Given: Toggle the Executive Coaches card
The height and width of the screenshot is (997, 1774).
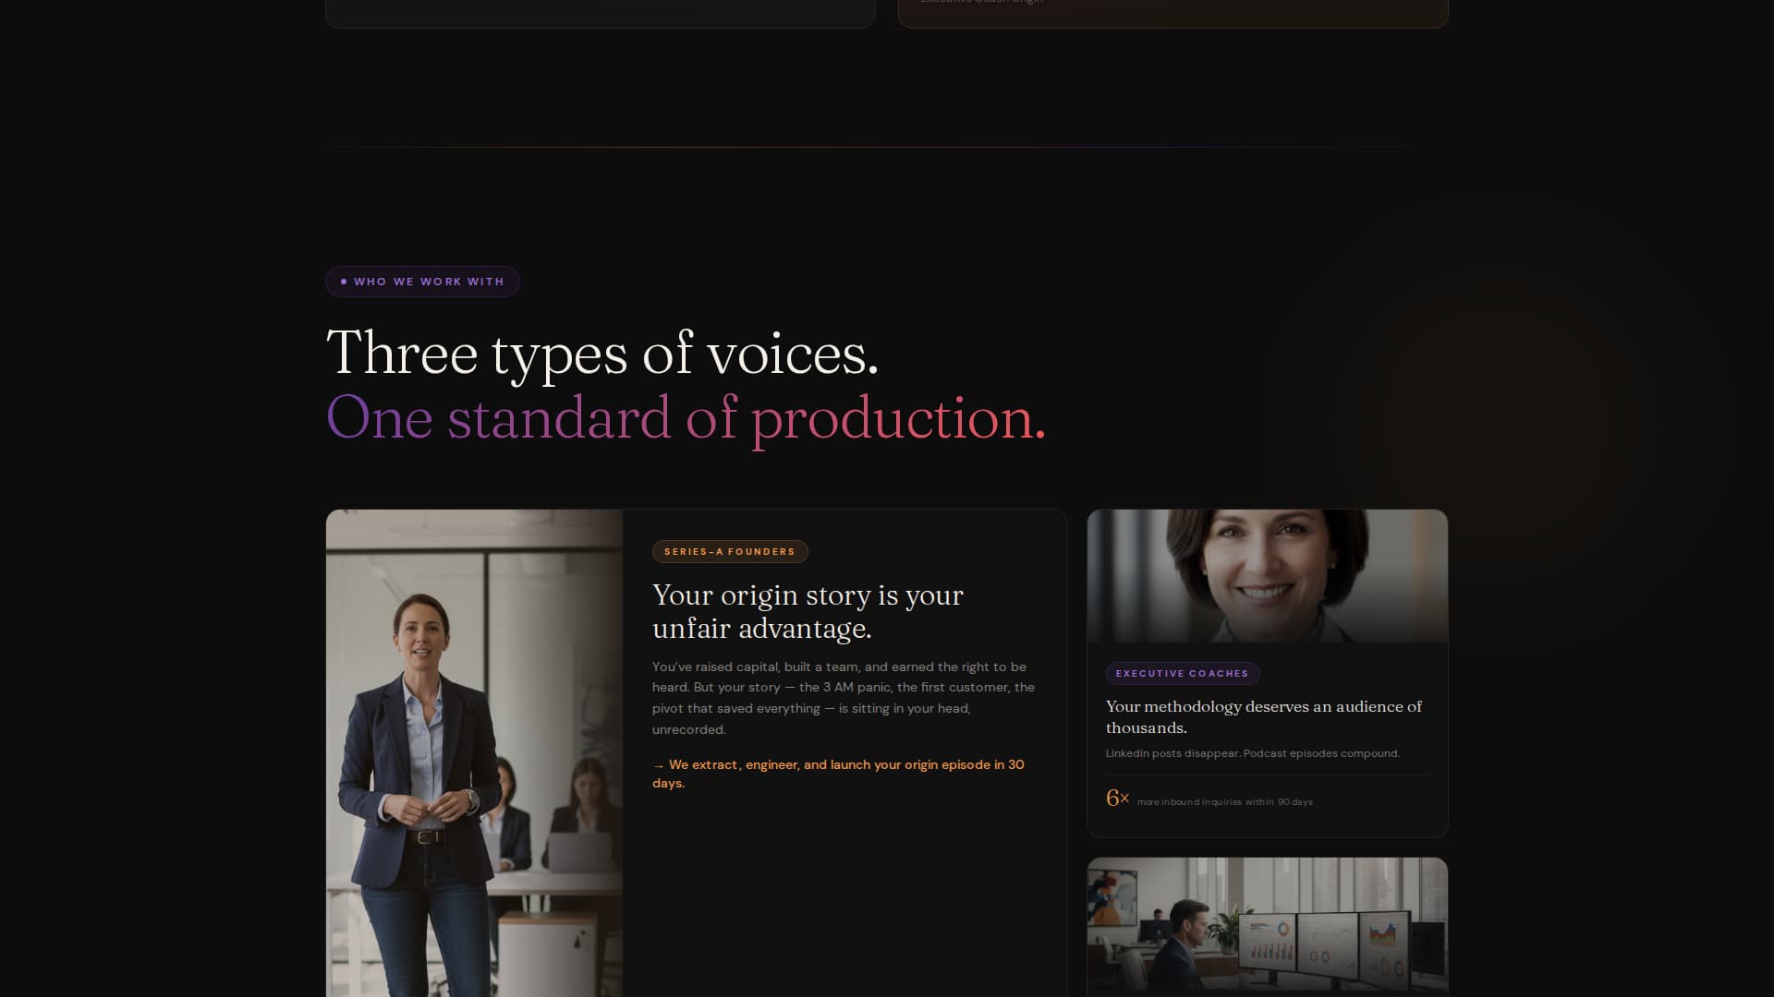Looking at the screenshot, I should tap(1267, 674).
